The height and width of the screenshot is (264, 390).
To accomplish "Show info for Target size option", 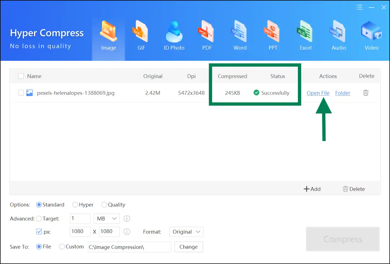I will (x=127, y=219).
